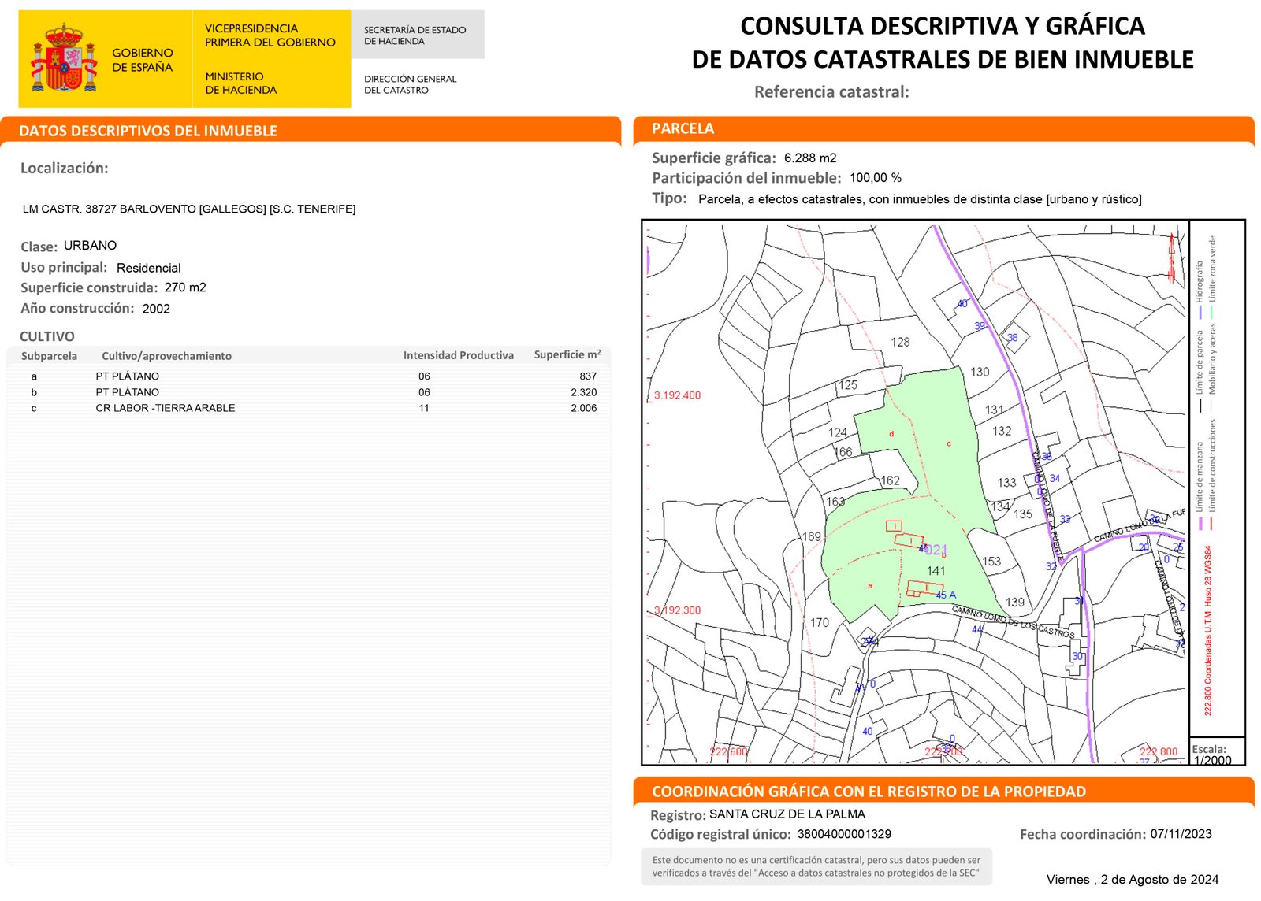Select address 'LM CASTR. 38727 BARLOVENTO' line

(x=189, y=209)
